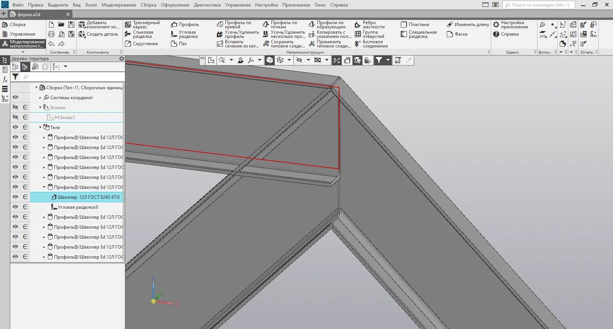Open the variables fx sidebar icon
The width and height of the screenshot is (613, 329).
[x=5, y=79]
